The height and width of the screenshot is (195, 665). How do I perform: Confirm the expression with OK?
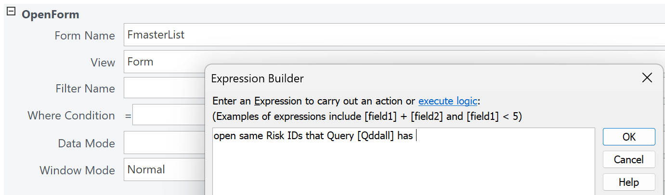click(628, 137)
